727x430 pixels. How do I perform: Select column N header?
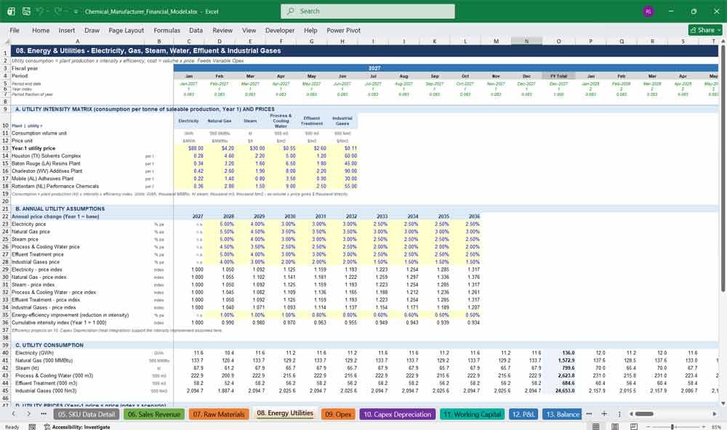(526, 41)
